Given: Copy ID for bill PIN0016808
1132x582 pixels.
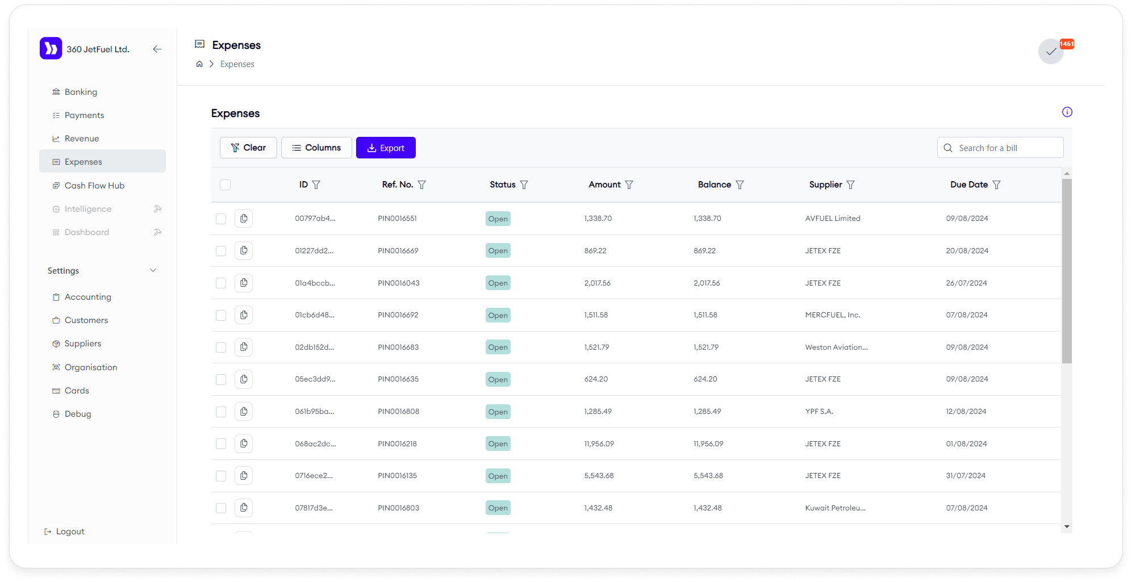Looking at the screenshot, I should click(x=244, y=412).
